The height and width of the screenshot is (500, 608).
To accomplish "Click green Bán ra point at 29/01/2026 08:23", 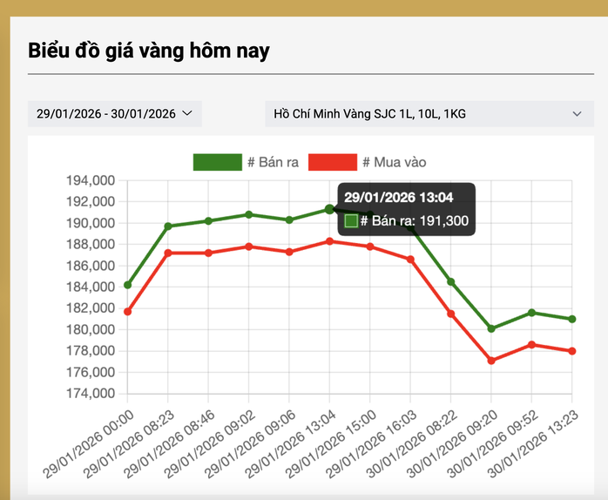I will (x=168, y=226).
